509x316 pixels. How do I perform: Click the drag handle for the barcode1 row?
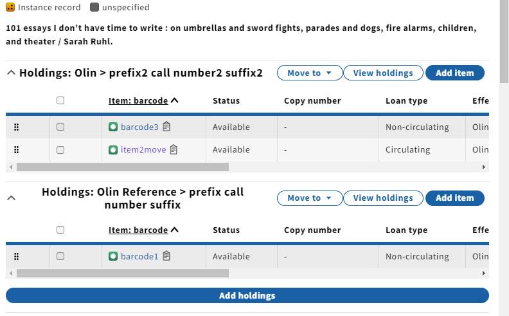pyautogui.click(x=16, y=257)
